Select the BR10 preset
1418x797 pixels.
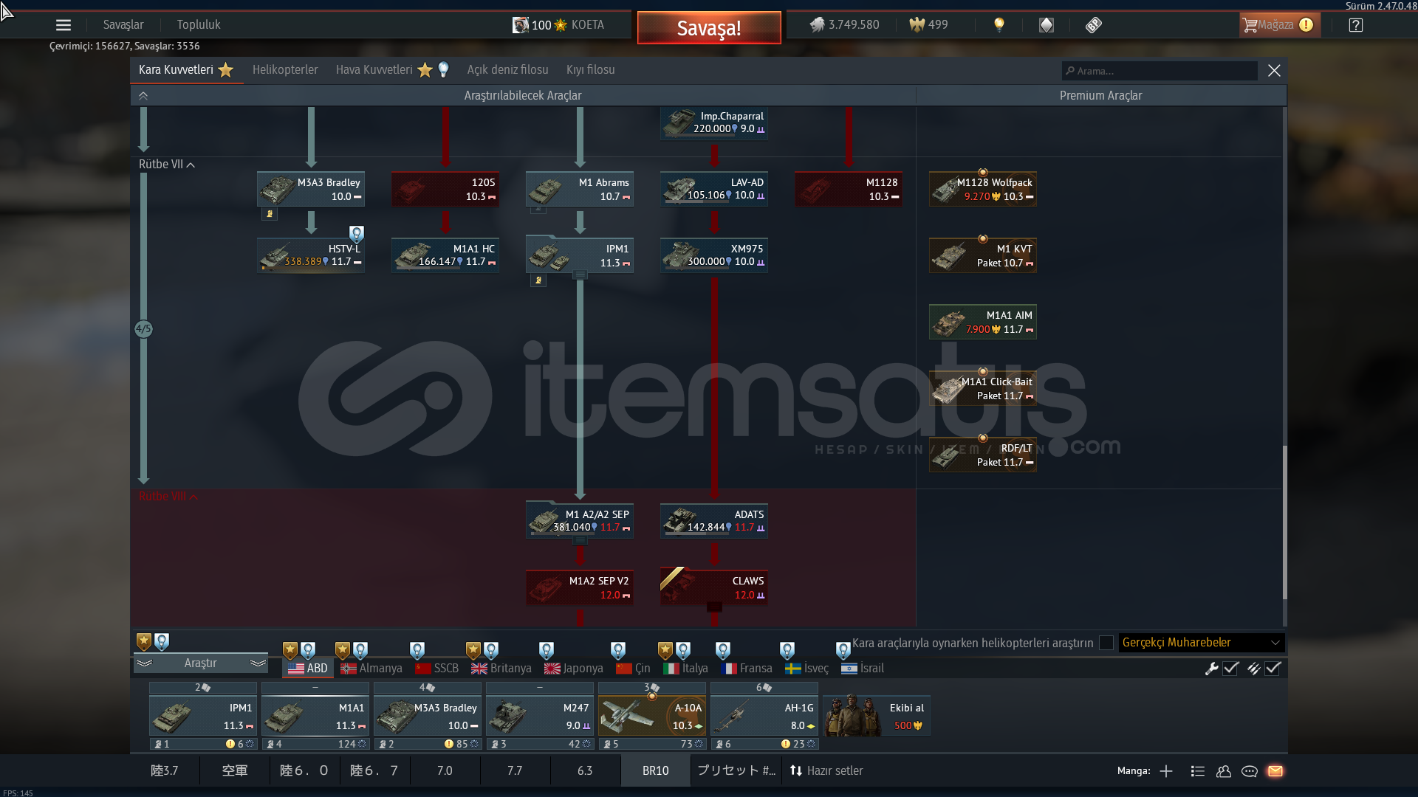pyautogui.click(x=656, y=771)
